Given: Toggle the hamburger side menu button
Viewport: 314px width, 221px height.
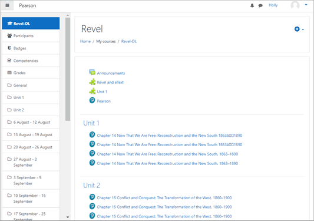Looking at the screenshot, I should click(x=8, y=5).
